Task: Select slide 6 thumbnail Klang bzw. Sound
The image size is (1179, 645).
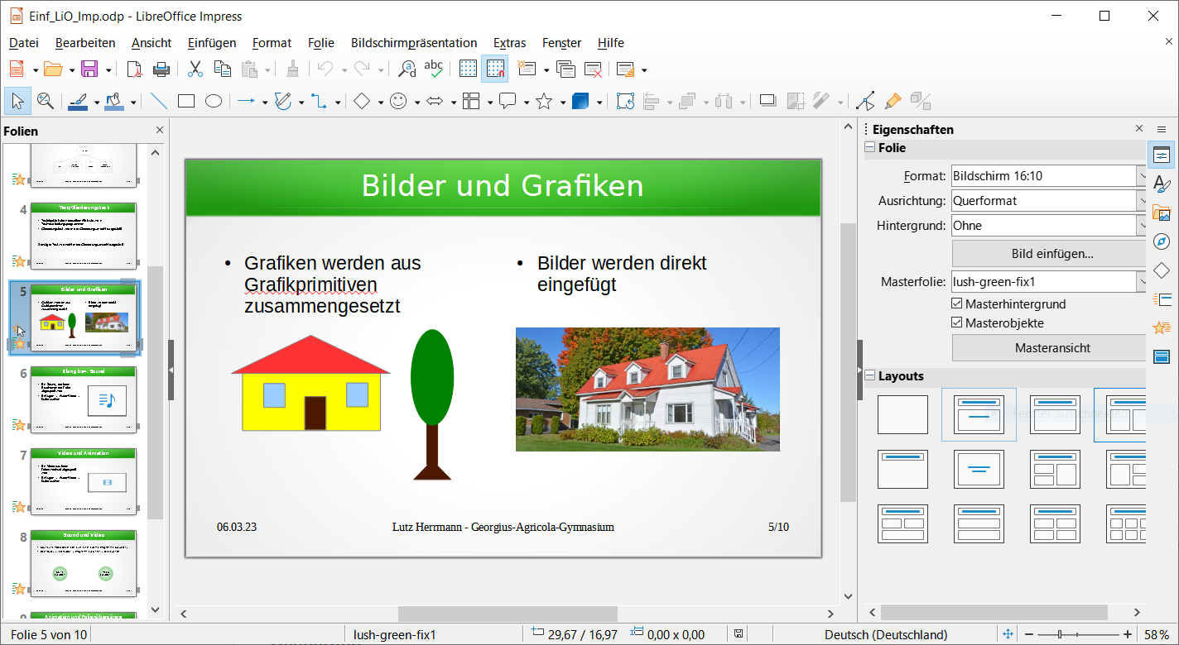Action: [83, 399]
